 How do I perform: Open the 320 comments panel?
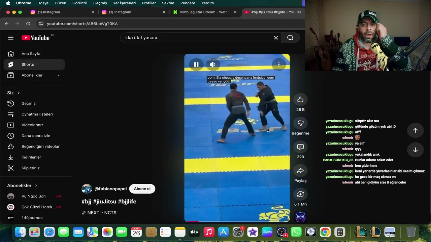pyautogui.click(x=300, y=147)
